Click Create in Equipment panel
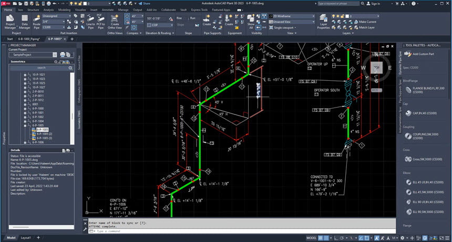This screenshot has width=452, height=242. click(229, 20)
